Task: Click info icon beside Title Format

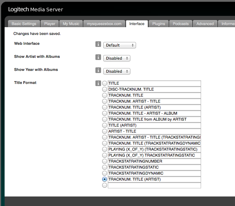Action: (98, 84)
